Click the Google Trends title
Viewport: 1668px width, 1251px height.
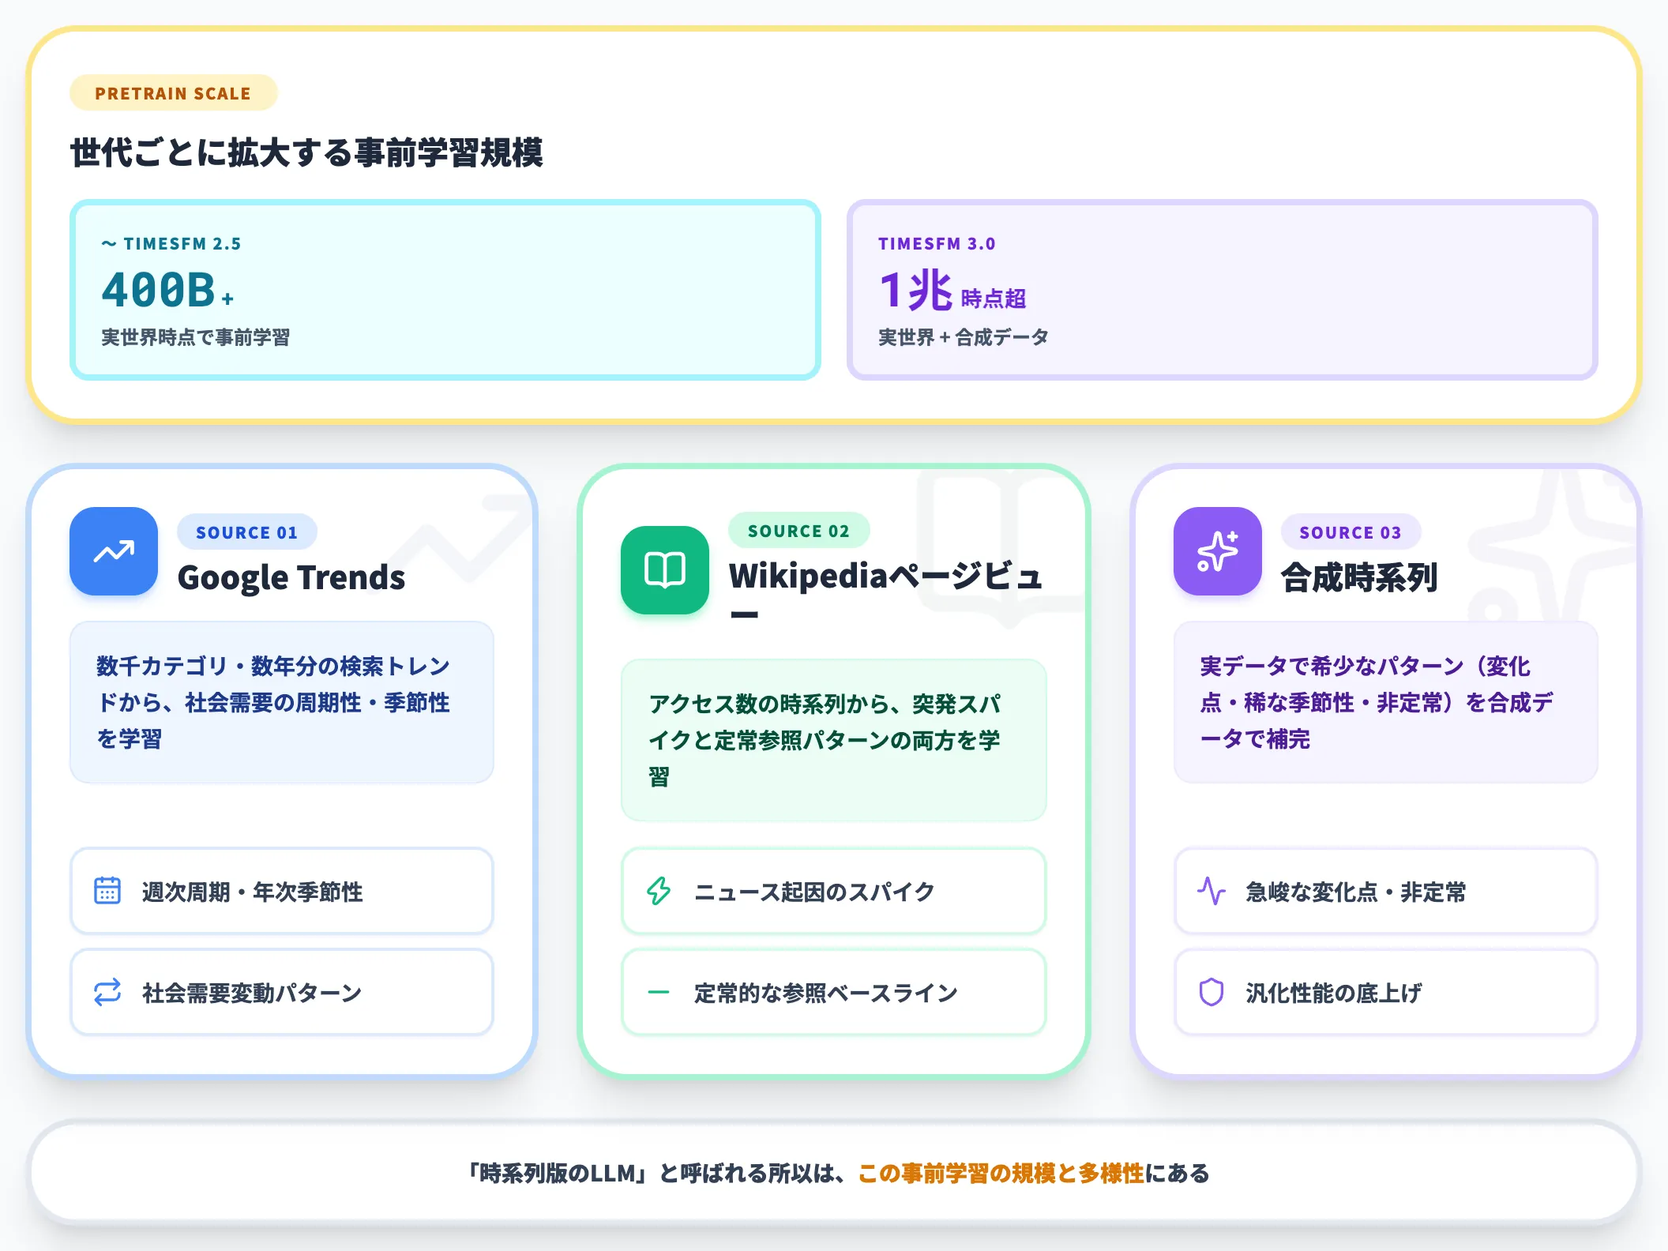pos(291,577)
